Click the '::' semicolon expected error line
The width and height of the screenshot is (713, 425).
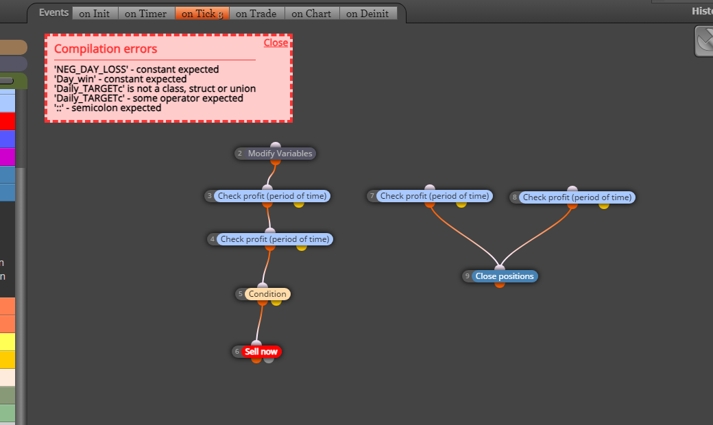point(108,108)
